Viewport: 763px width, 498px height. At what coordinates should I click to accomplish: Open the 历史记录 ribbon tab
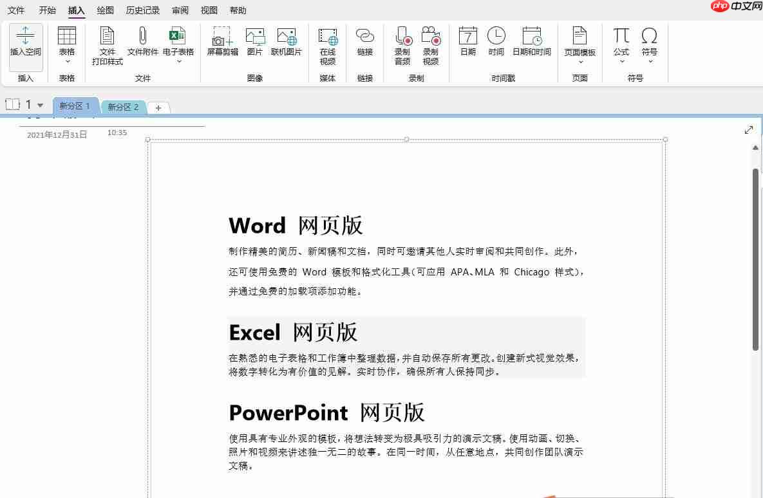tap(142, 10)
